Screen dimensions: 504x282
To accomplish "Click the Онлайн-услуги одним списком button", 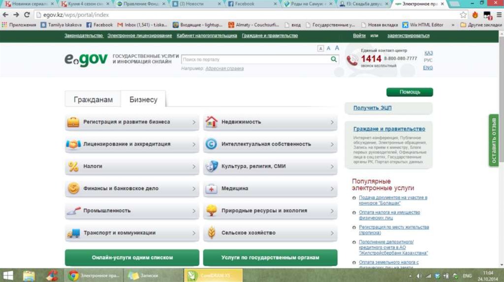I will coord(132,257).
